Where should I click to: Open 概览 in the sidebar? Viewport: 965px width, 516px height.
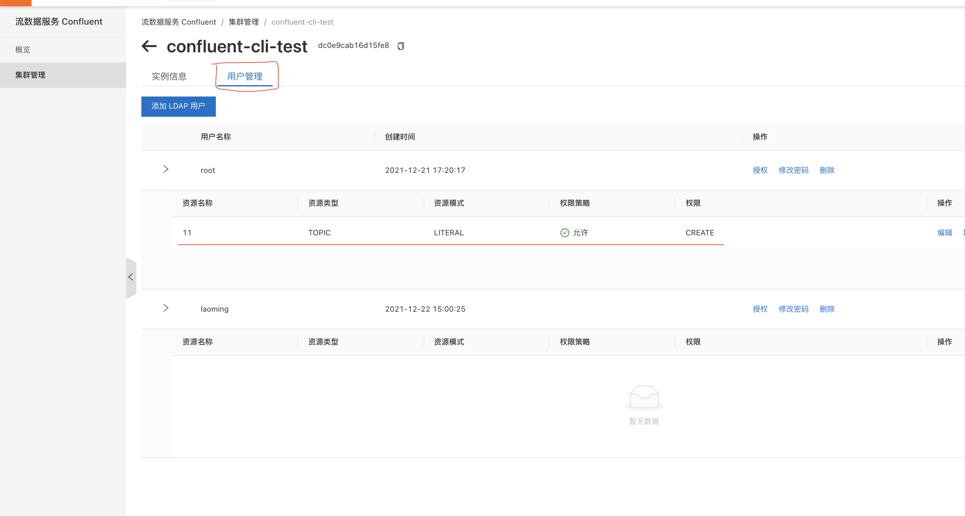22,50
